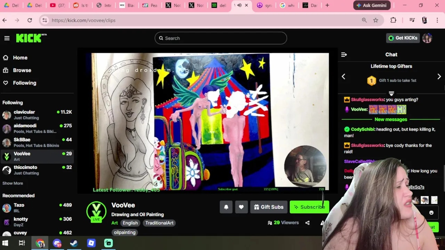
Task: Open Chrome Extensions puzzle icon
Action: 393,20
